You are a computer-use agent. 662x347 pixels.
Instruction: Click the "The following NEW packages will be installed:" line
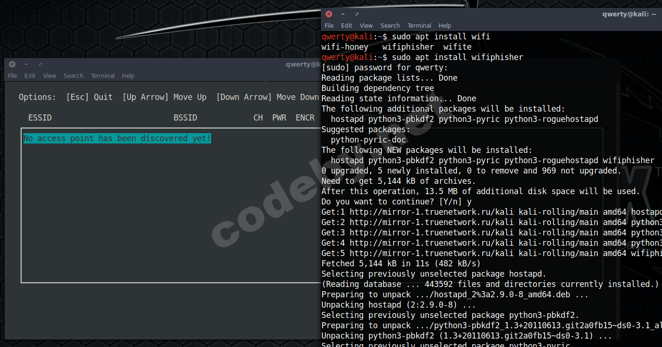(x=427, y=150)
